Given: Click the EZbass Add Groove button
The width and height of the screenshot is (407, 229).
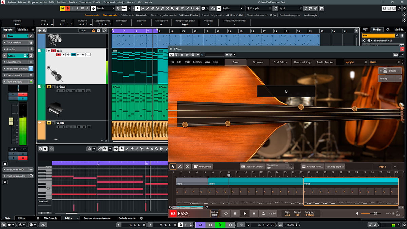Looking at the screenshot, I should tap(202, 167).
